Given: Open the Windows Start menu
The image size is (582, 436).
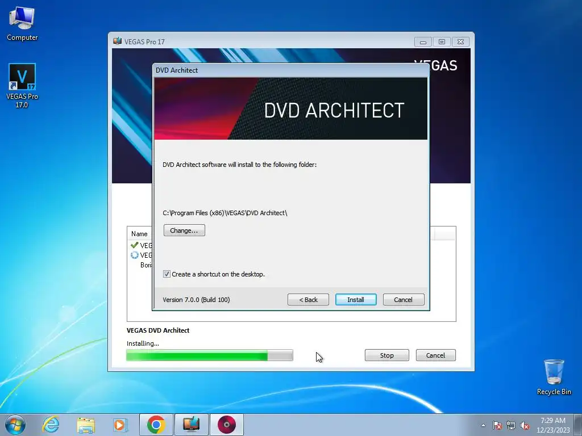Looking at the screenshot, I should click(x=15, y=425).
